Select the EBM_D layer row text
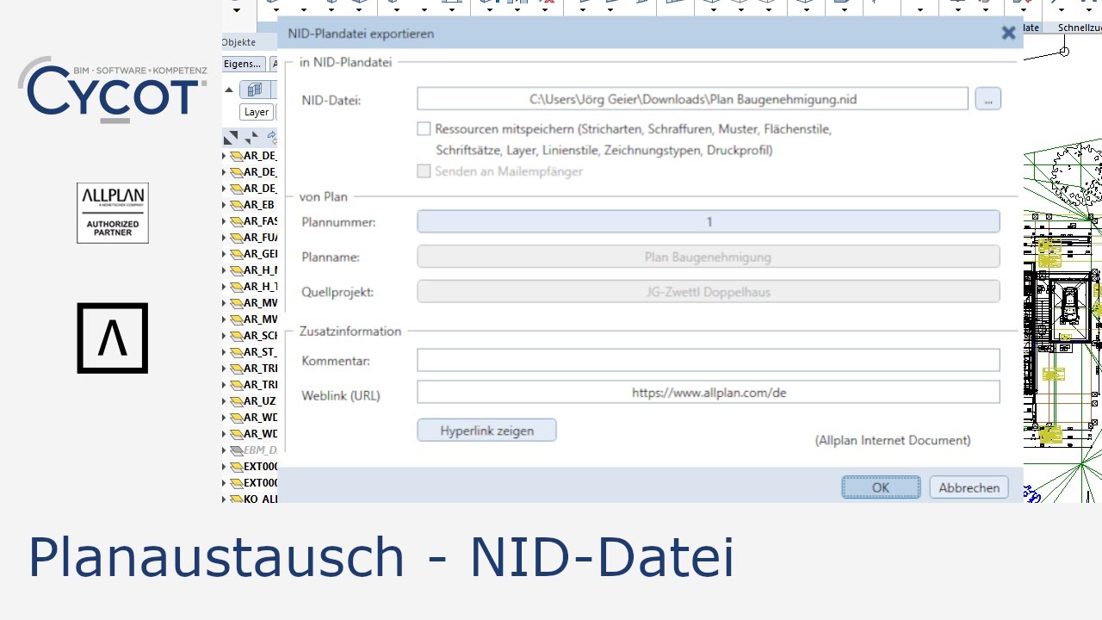The height and width of the screenshot is (620, 1102). (260, 450)
